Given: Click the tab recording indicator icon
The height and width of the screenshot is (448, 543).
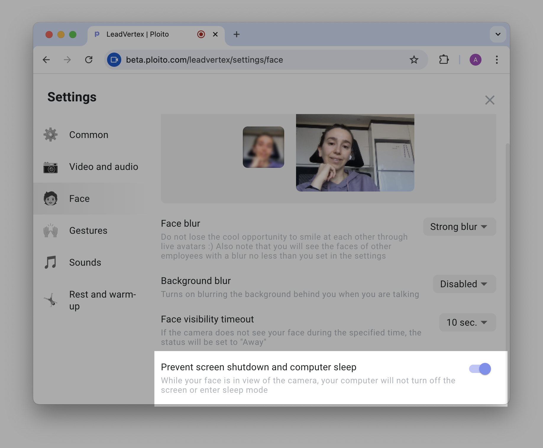Looking at the screenshot, I should [x=201, y=34].
